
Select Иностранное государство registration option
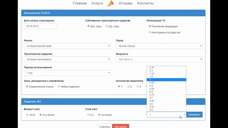pyautogui.click(x=150, y=32)
